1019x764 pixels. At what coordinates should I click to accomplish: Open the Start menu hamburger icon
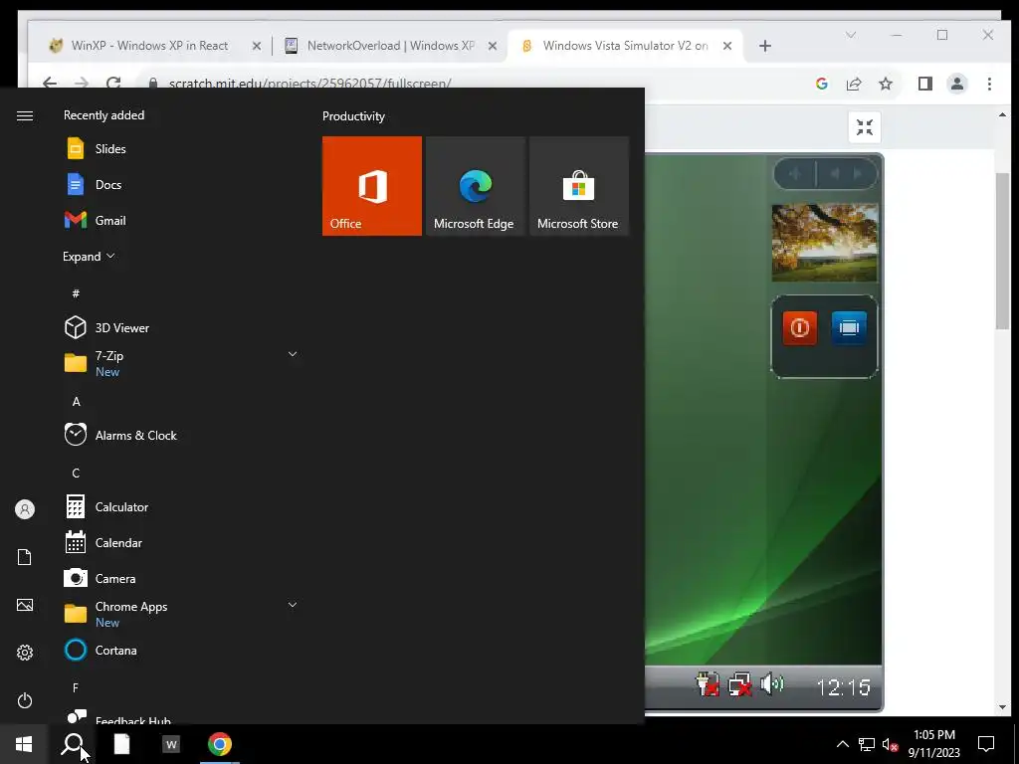[x=25, y=115]
